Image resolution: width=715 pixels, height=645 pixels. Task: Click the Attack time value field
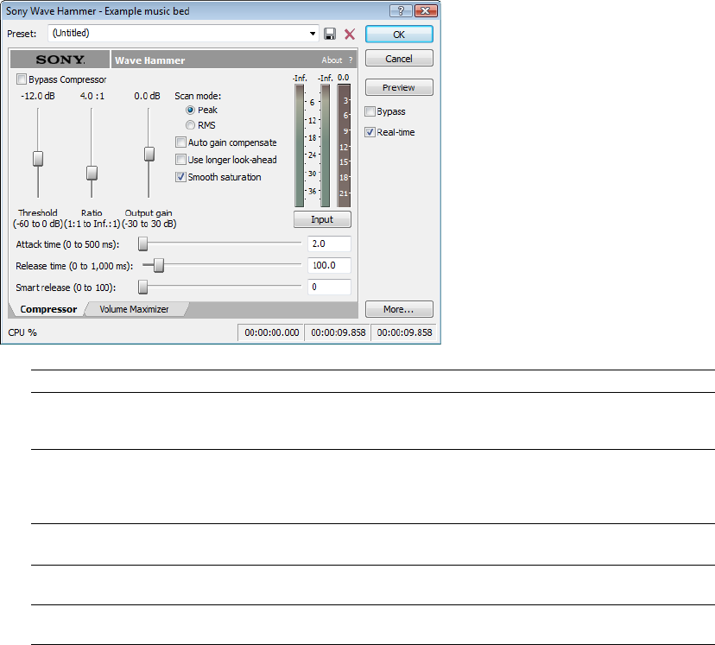[329, 243]
